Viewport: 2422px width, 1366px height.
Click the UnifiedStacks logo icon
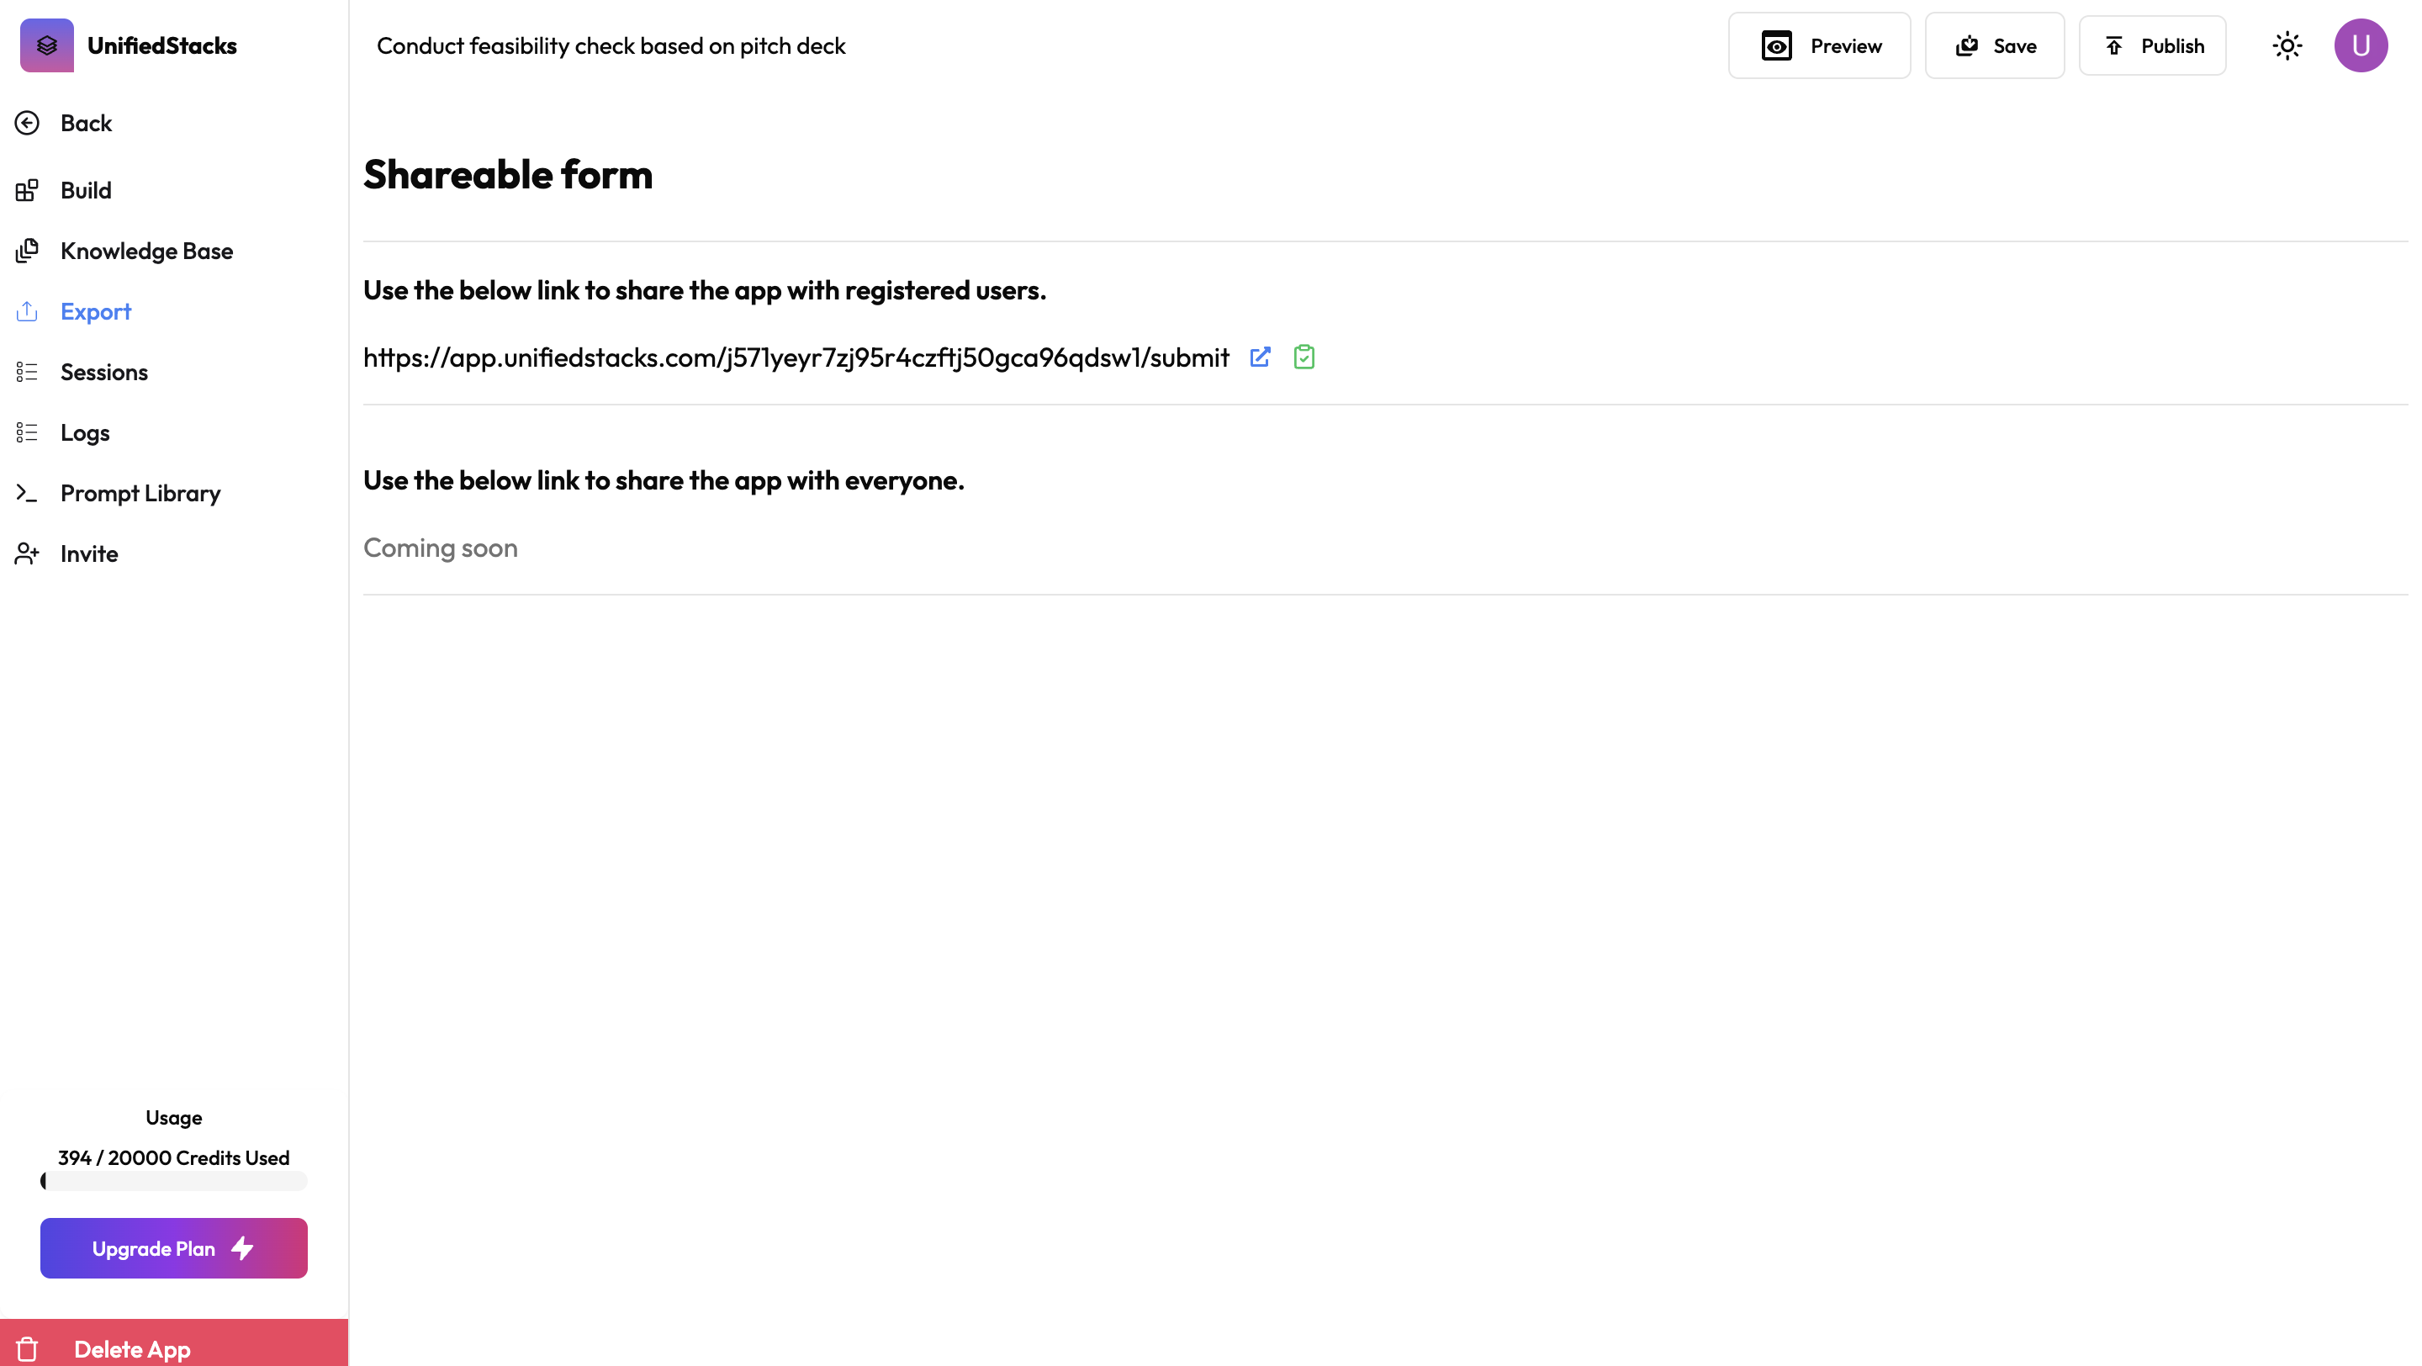[x=47, y=46]
